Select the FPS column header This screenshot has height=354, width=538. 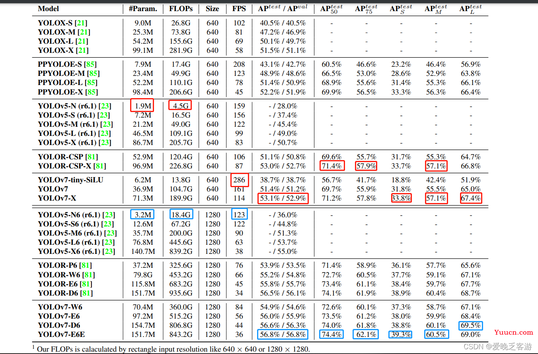tap(239, 9)
